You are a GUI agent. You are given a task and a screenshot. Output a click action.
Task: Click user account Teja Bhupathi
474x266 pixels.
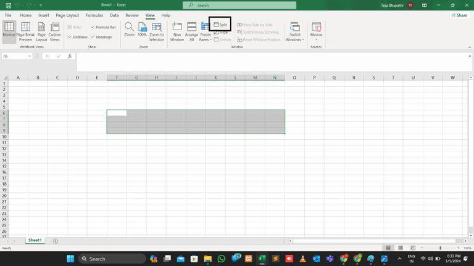(x=397, y=5)
